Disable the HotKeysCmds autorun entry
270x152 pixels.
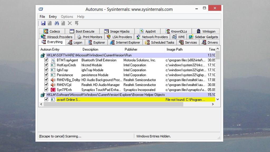point(47,65)
